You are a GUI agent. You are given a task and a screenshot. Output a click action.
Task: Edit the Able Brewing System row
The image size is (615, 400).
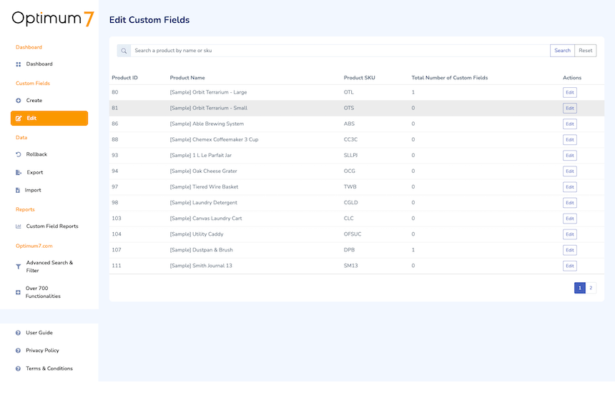click(x=569, y=124)
